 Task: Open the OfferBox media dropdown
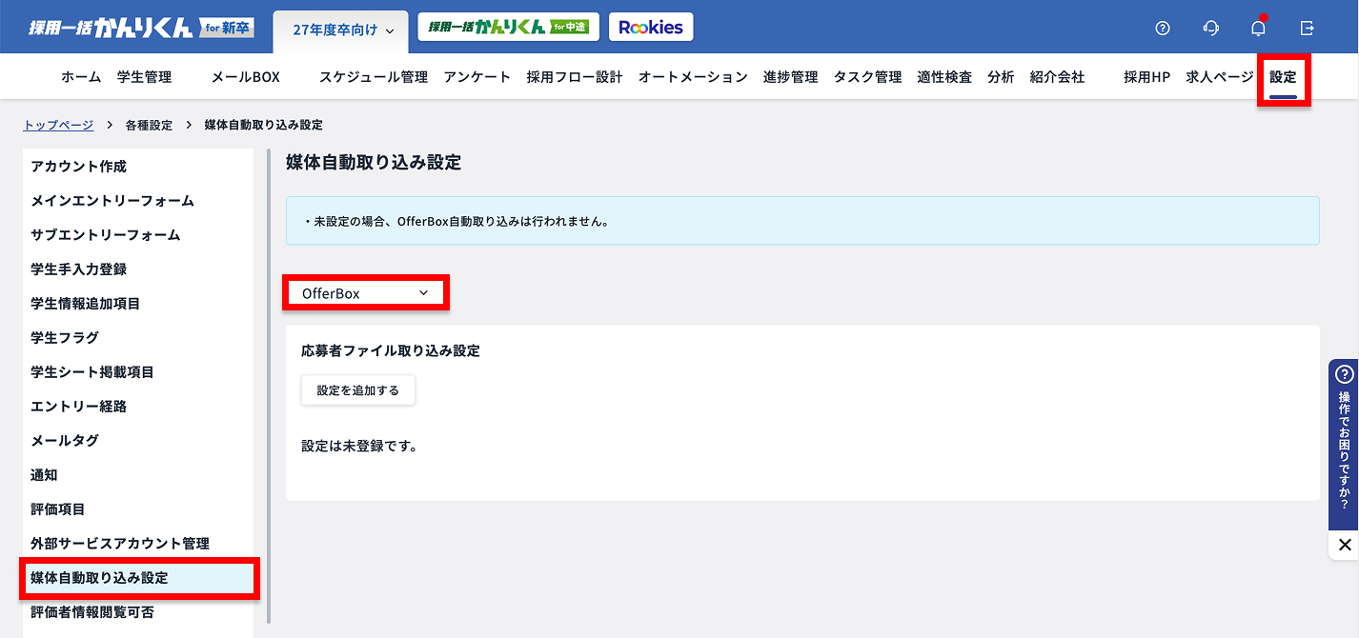[365, 293]
